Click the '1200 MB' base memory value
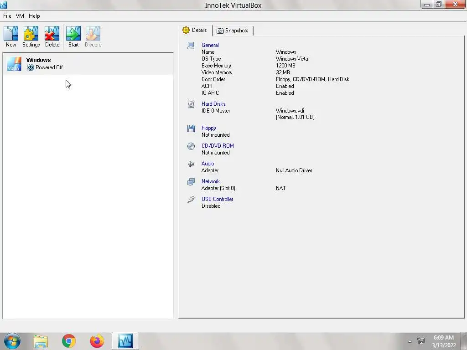The image size is (467, 350). (x=285, y=66)
